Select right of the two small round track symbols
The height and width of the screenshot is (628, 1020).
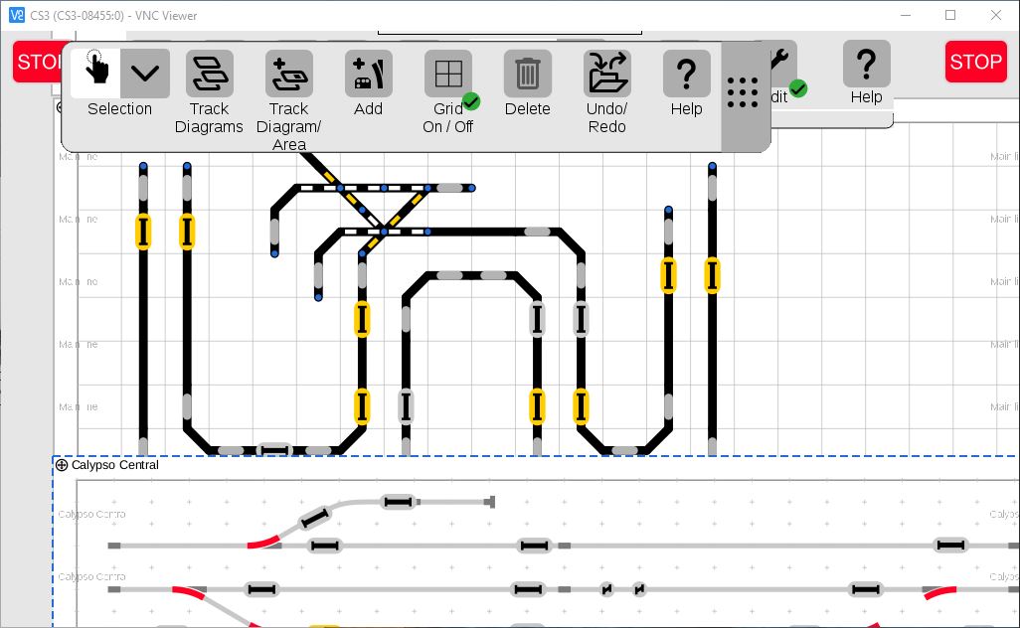[639, 589]
